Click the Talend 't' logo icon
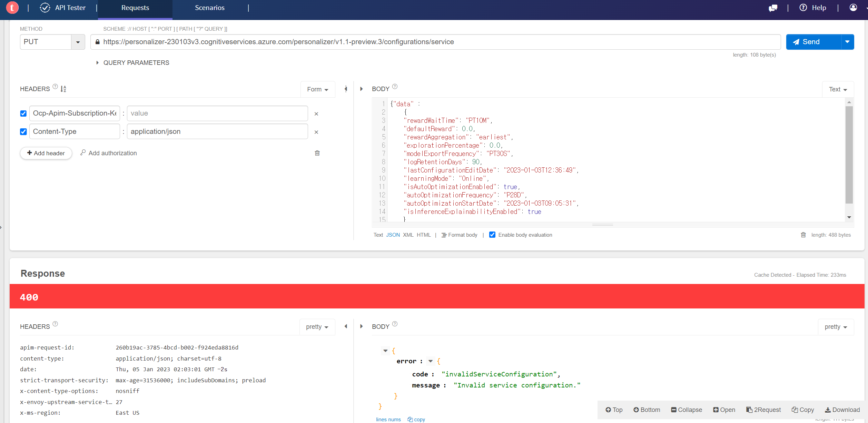 12,8
